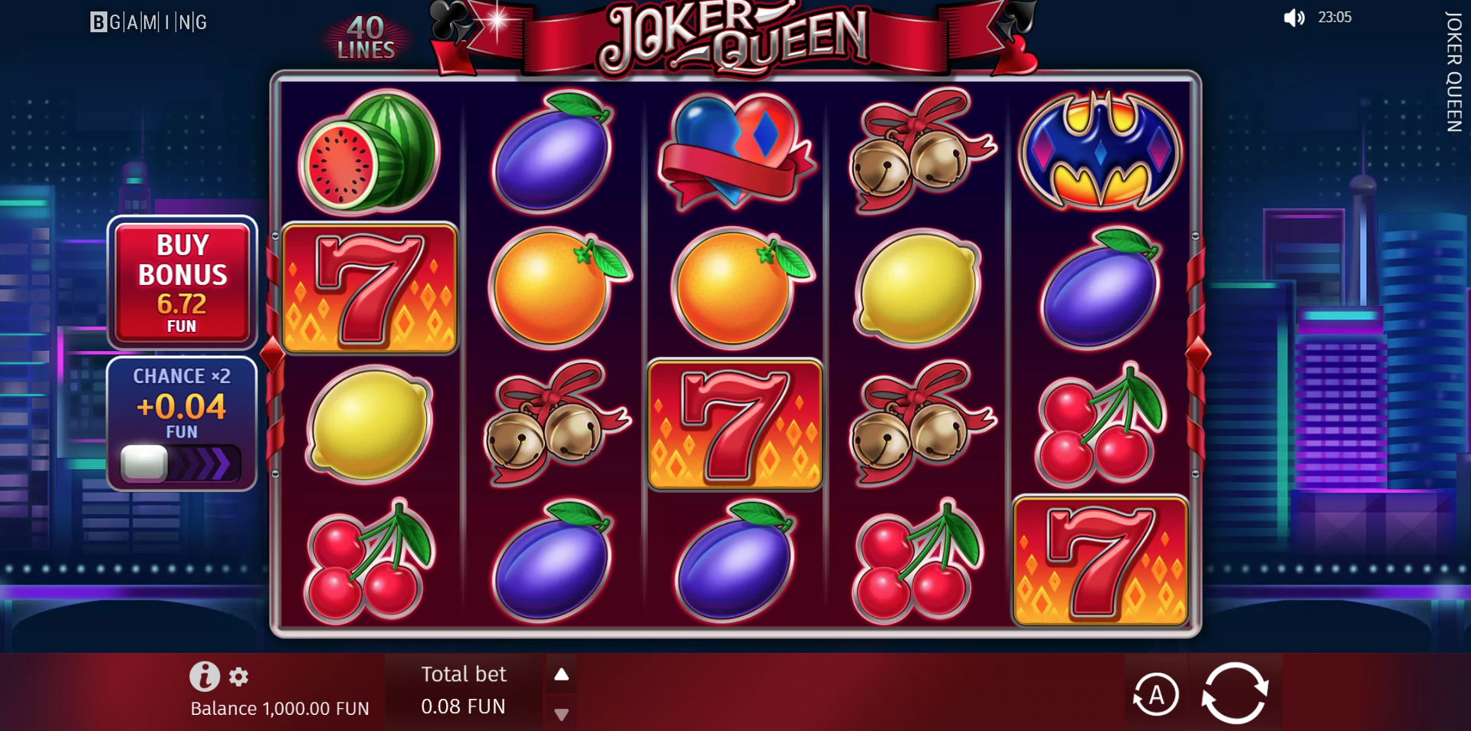The image size is (1471, 731).
Task: Mute the sound speaker icon
Action: (x=1294, y=18)
